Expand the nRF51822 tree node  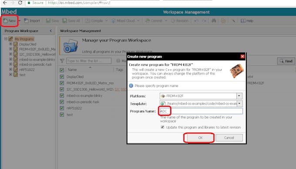[x=10, y=69]
